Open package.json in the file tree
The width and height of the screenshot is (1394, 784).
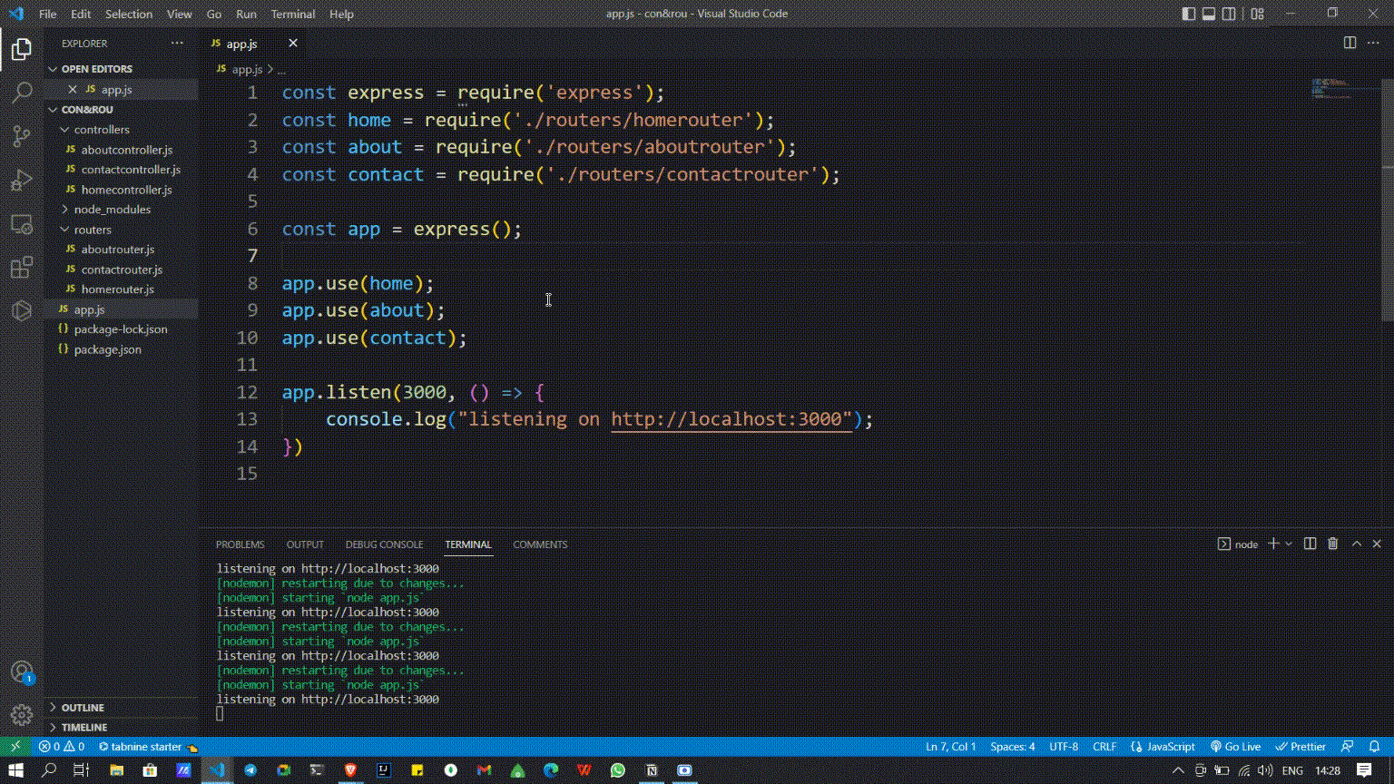coord(108,349)
